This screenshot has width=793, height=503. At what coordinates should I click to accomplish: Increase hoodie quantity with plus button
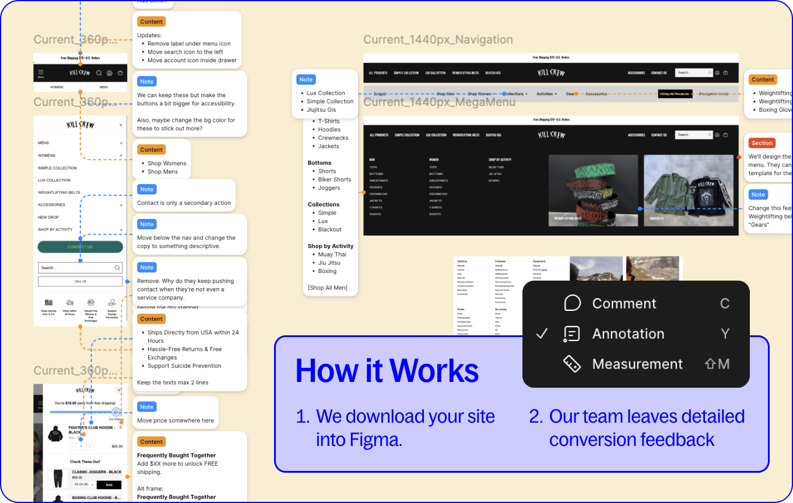point(90,447)
